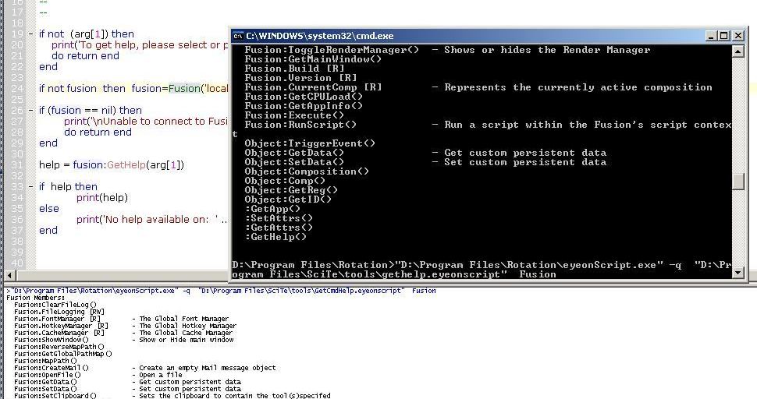Click ':SetAttrs()' in the cmd window
Viewport: 757px width, 399px height.
coord(279,218)
